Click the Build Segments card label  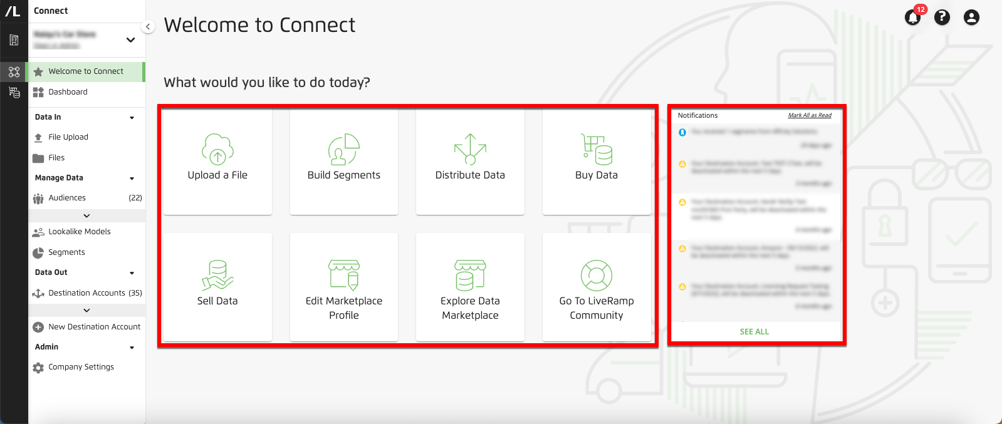[x=344, y=175]
